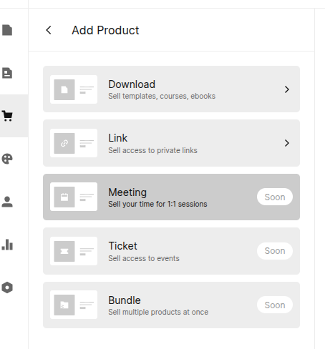Open the palette design icon
The width and height of the screenshot is (325, 349).
click(x=7, y=159)
